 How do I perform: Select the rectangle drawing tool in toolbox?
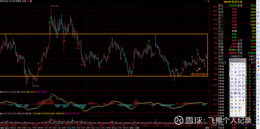point(243,97)
